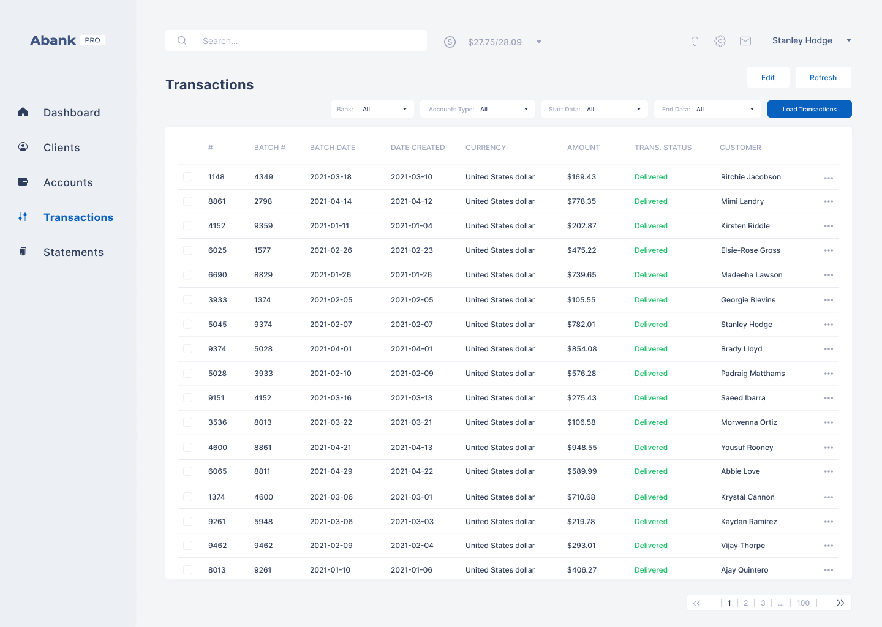Click Load Transactions button

click(810, 109)
